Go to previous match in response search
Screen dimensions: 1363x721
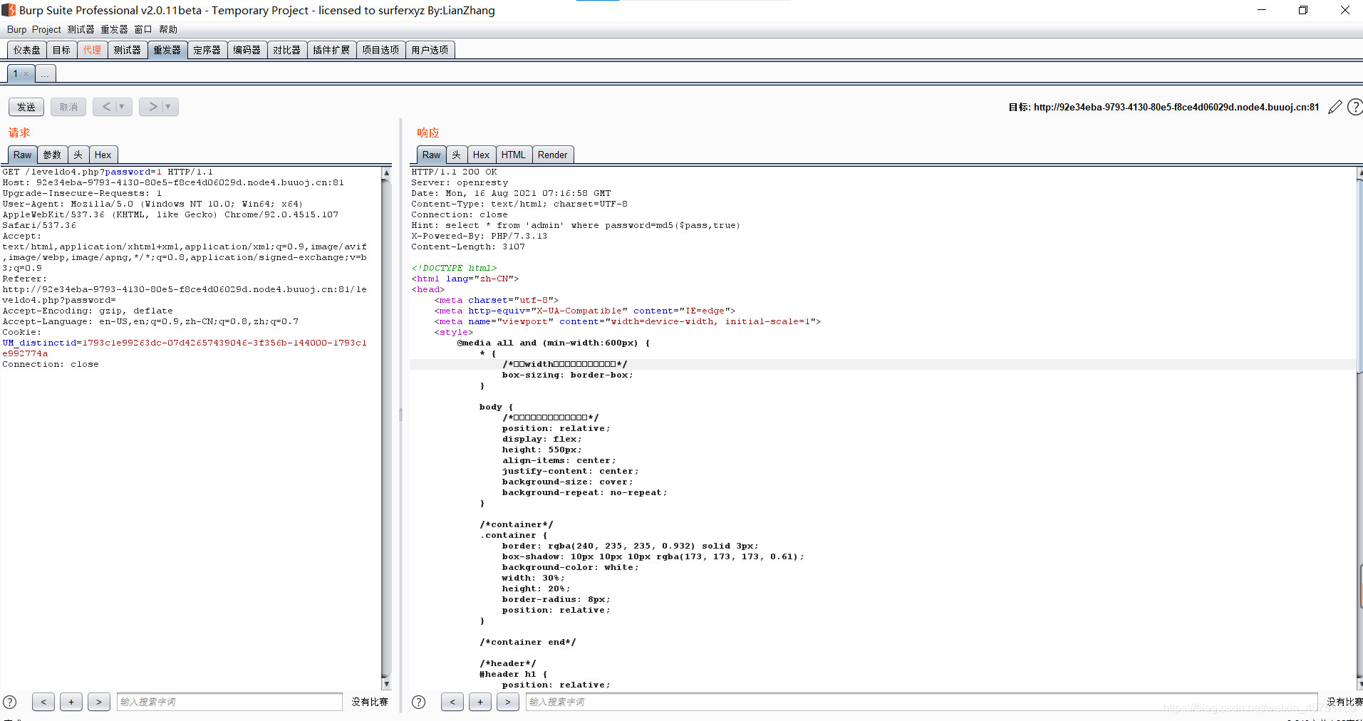(452, 702)
